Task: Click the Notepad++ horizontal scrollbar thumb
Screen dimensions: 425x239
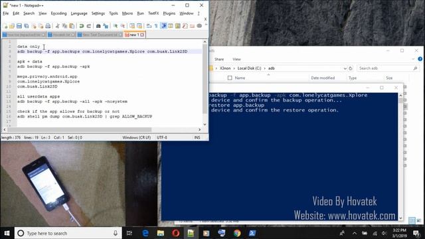Action: [79, 129]
